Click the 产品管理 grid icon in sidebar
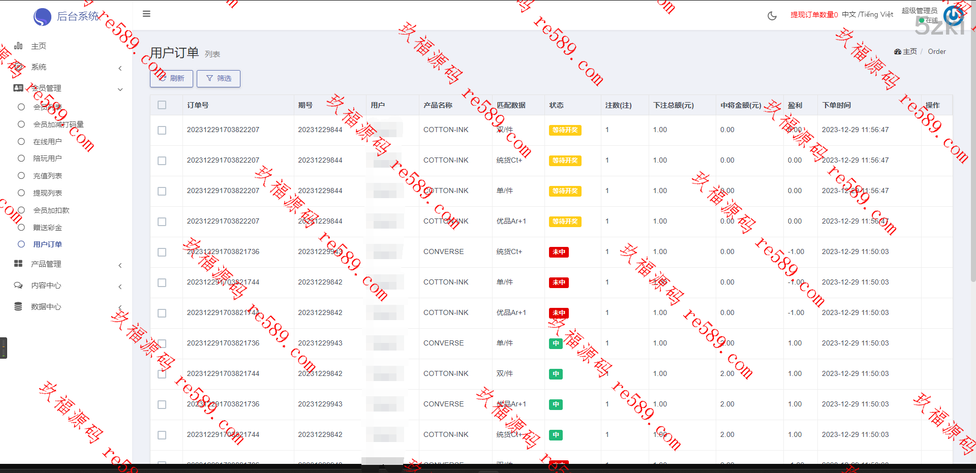Image resolution: width=976 pixels, height=473 pixels. point(18,264)
